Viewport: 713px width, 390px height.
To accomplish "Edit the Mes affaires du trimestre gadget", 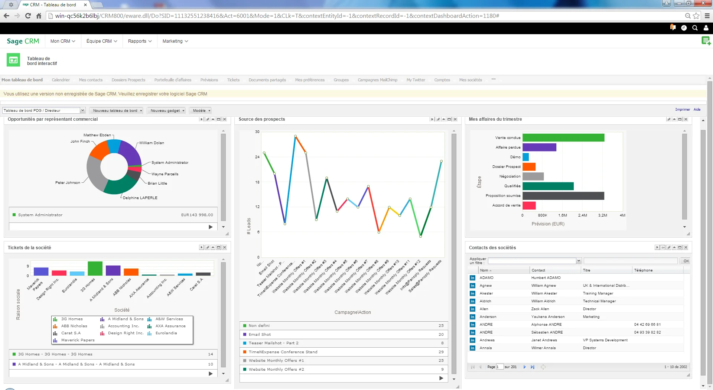I will click(x=668, y=119).
